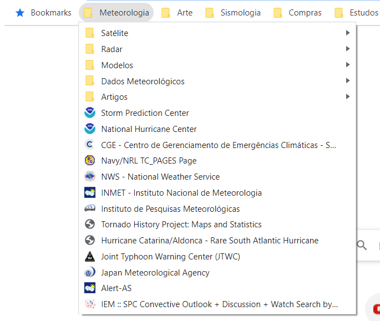The width and height of the screenshot is (380, 321).
Task: Open the Modelos subfolder entry
Action: click(x=219, y=65)
